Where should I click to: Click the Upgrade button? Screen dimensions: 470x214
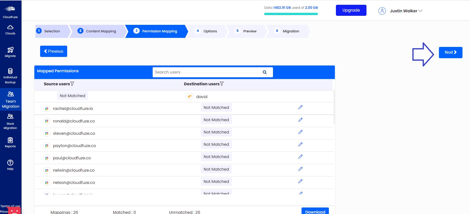pyautogui.click(x=351, y=10)
